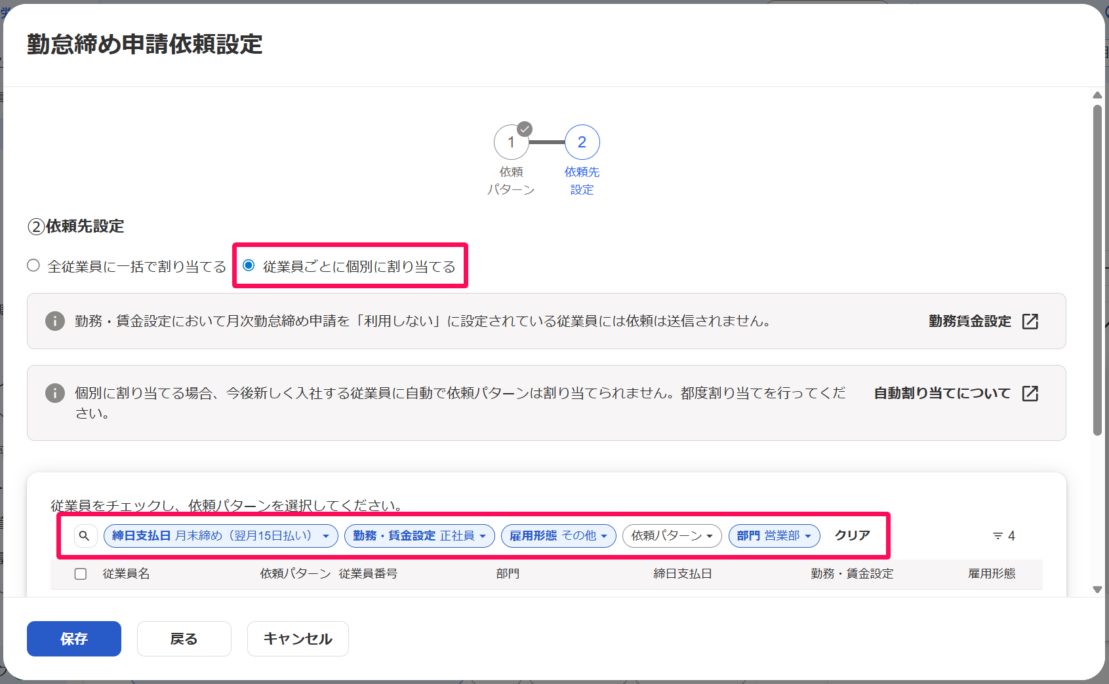Open 雇用形態 その他 filter dropdown
Viewport: 1109px width, 684px height.
559,536
